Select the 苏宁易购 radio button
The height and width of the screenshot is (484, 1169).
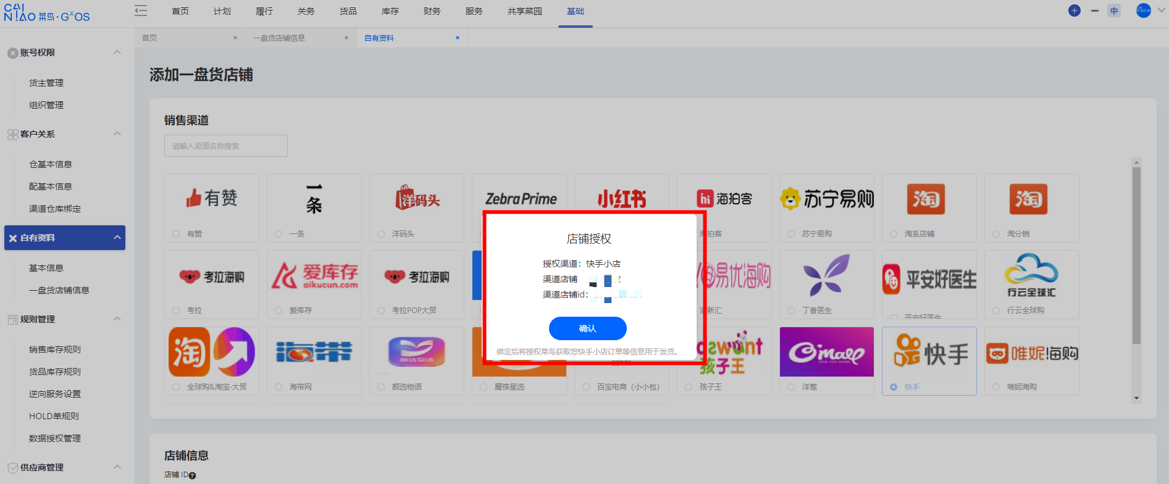[x=791, y=234]
